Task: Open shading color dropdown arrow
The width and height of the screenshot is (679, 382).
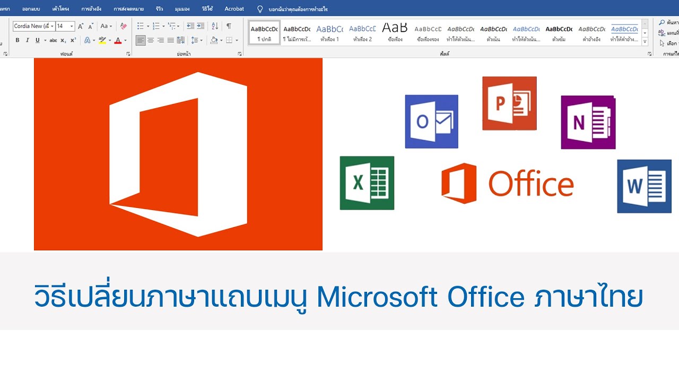Action: click(x=222, y=40)
